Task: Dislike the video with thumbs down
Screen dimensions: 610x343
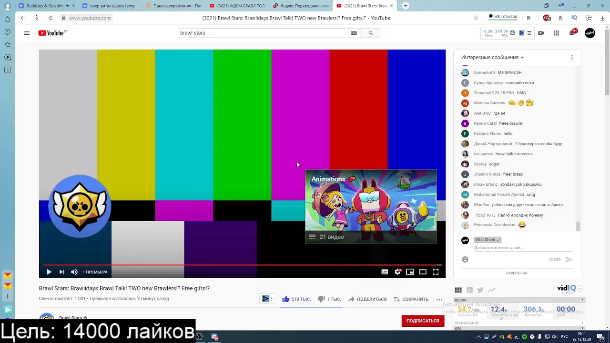Action: click(x=329, y=299)
